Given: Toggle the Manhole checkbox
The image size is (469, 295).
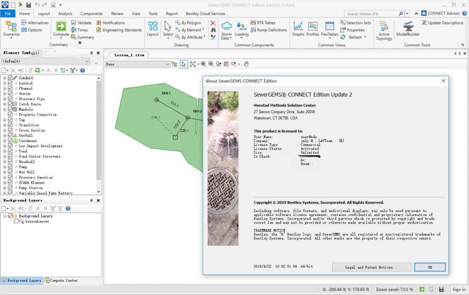Looking at the screenshot, I should (11, 109).
